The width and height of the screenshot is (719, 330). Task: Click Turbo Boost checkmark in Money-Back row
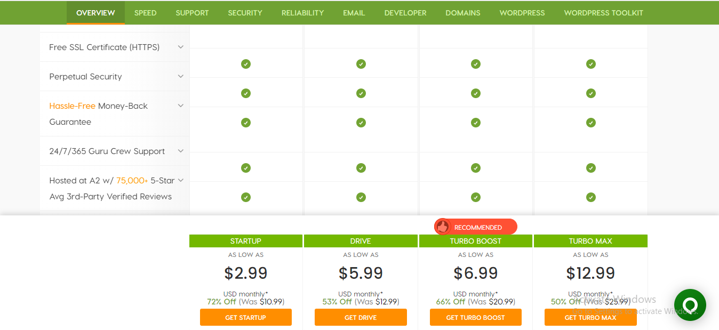click(476, 123)
